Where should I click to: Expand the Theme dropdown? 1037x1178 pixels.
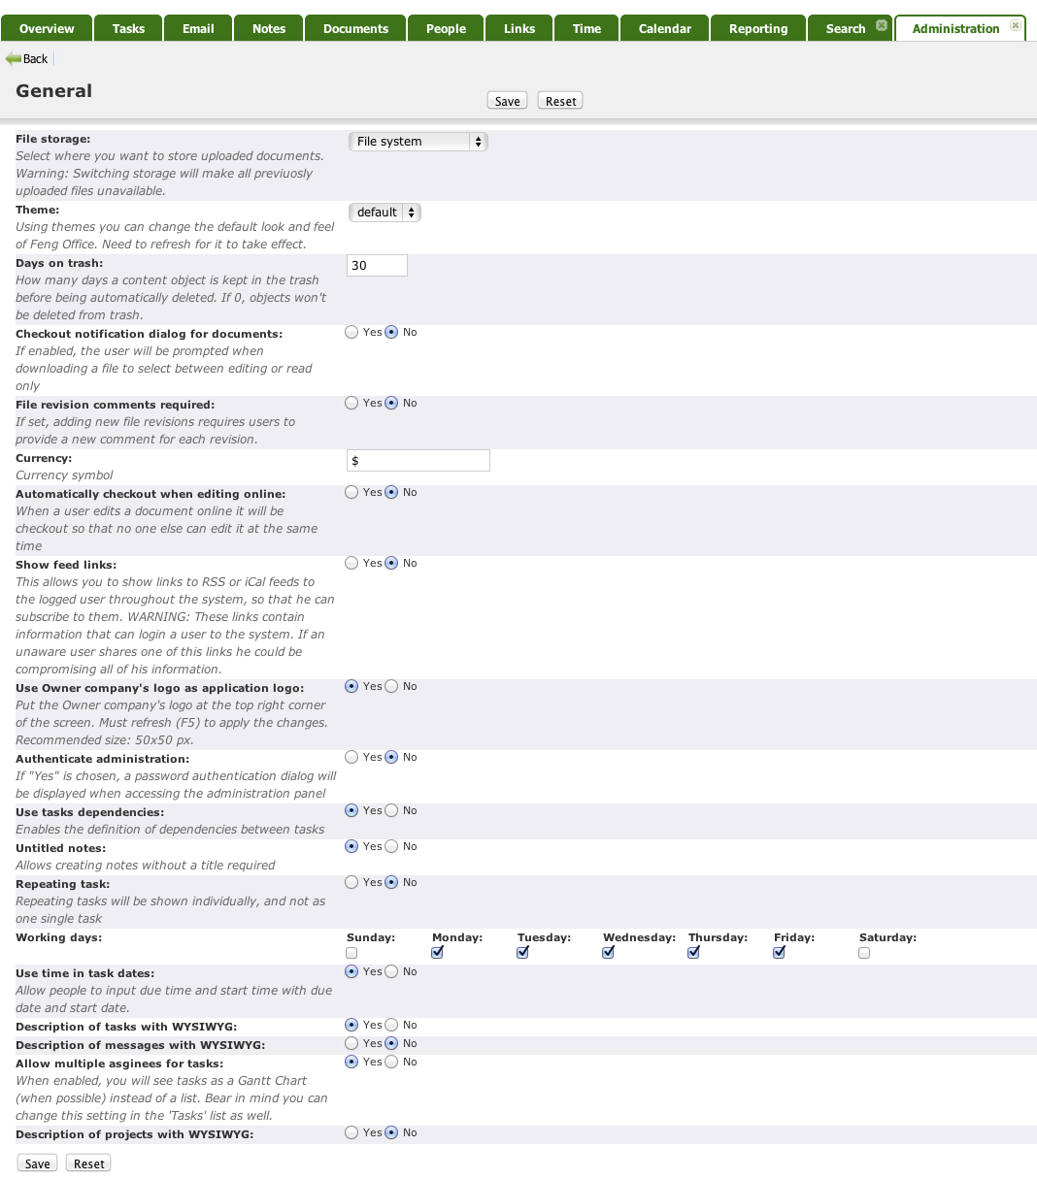(x=385, y=213)
